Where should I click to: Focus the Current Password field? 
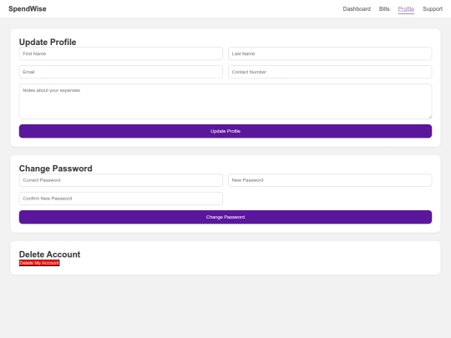point(121,180)
